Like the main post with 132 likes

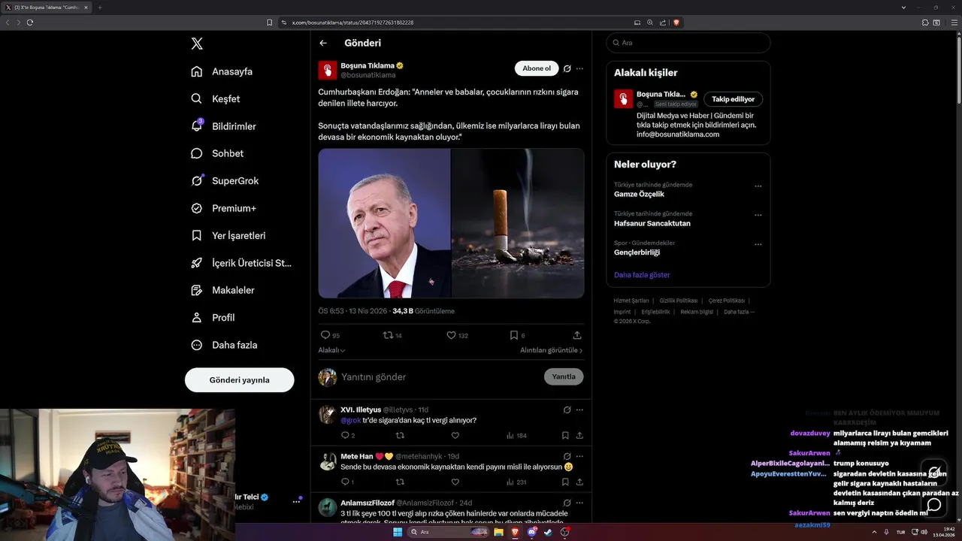point(451,335)
